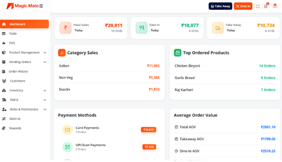Image resolution: width=282 pixels, height=162 pixels.
Task: Click the Inventory boxes icon
Action: [x=4, y=91]
